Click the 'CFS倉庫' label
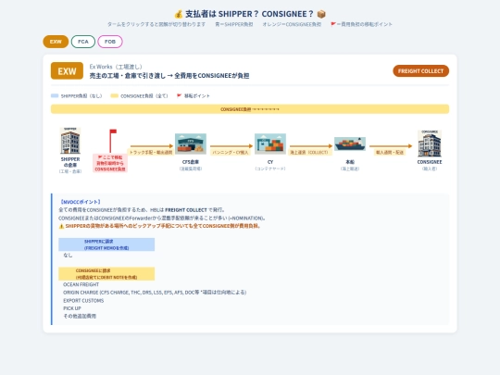500x375 pixels. point(191,162)
